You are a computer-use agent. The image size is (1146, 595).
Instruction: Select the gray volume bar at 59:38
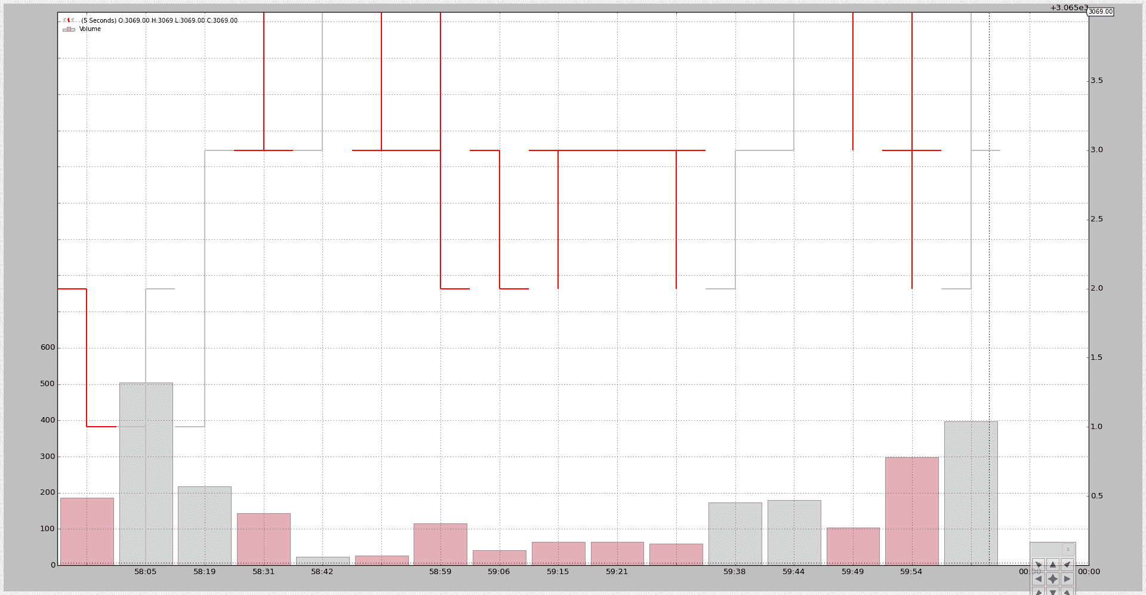tap(735, 534)
